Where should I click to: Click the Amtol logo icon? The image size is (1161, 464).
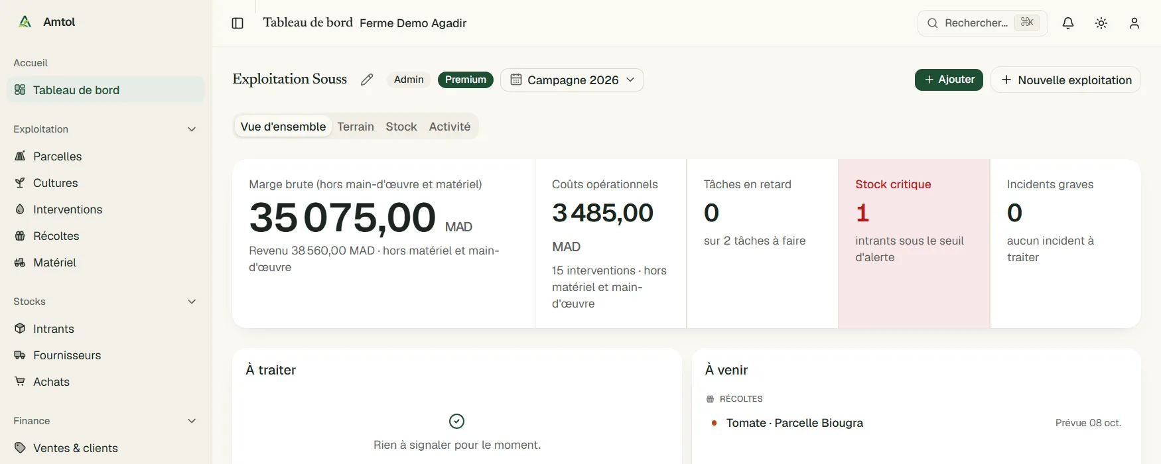[25, 22]
